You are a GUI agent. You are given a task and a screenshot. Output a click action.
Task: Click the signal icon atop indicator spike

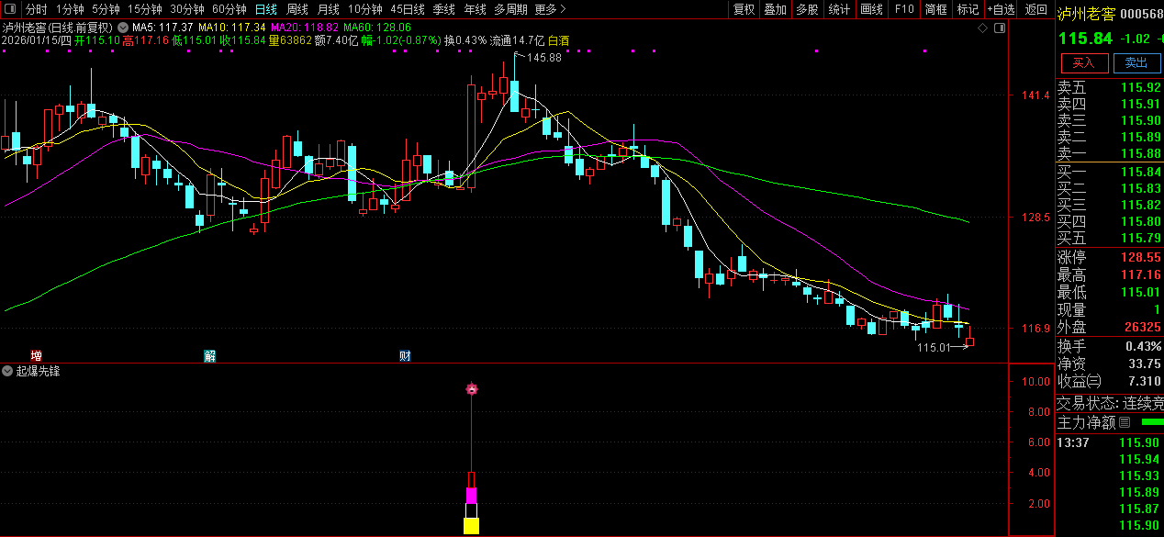(x=472, y=389)
